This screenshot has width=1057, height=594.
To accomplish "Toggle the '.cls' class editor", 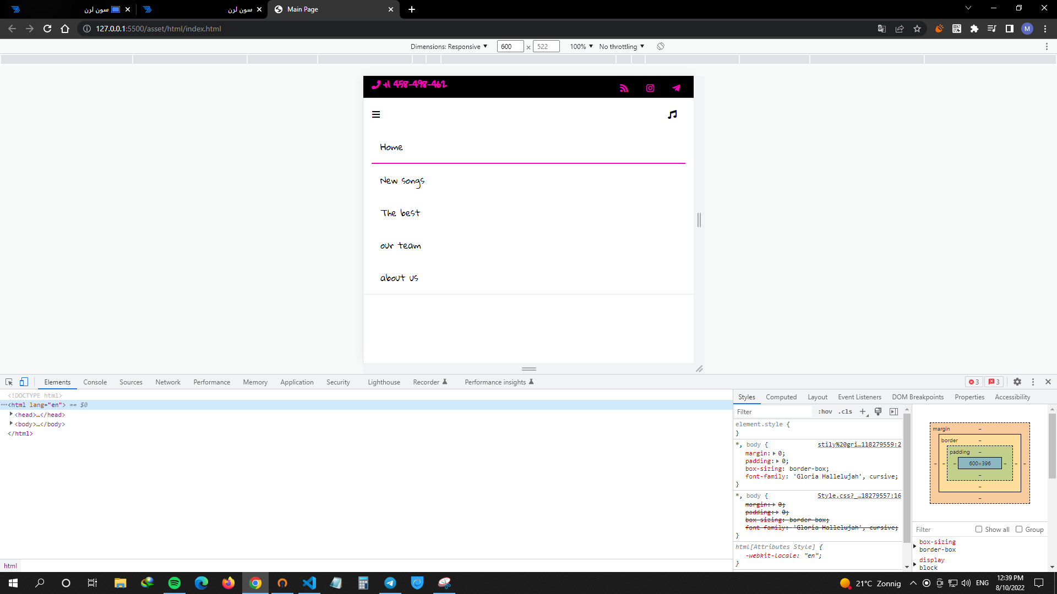I will 845,411.
